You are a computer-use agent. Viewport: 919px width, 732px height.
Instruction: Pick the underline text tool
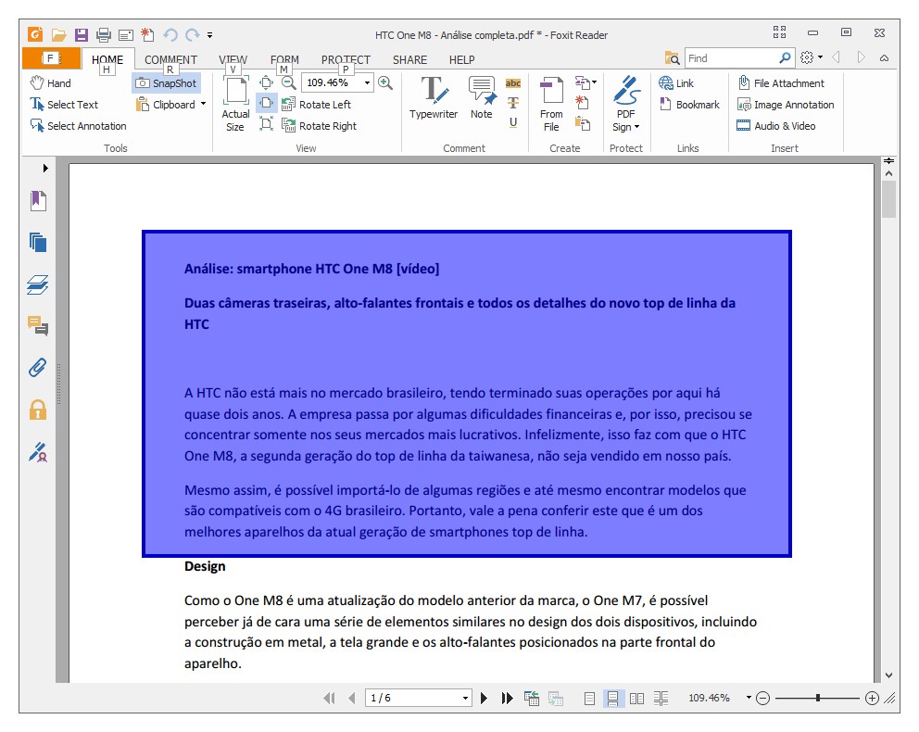click(x=513, y=122)
